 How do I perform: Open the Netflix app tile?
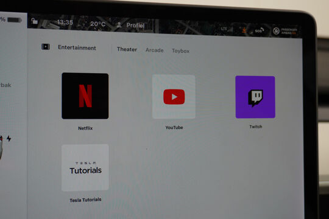[85, 96]
